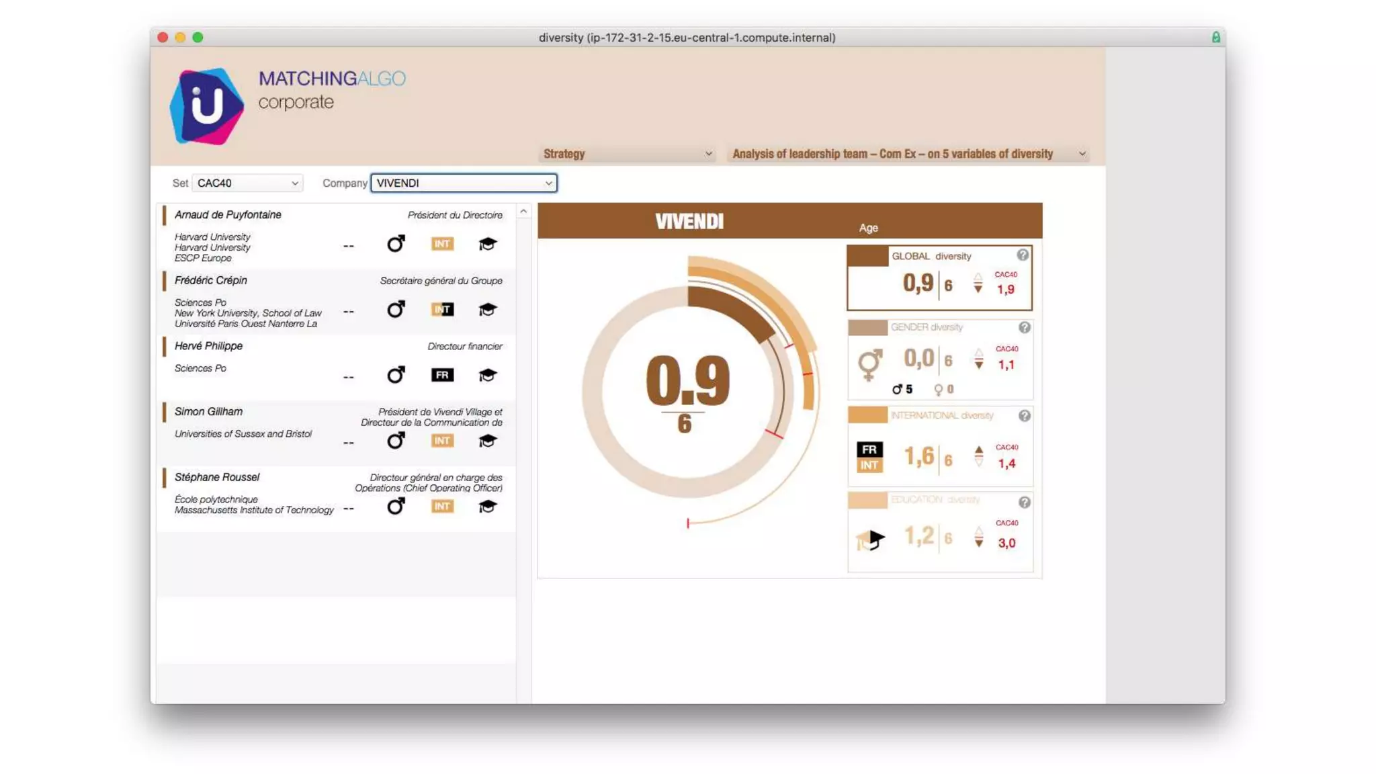Open help for GENDER diversity
1376x774 pixels.
tap(1024, 328)
